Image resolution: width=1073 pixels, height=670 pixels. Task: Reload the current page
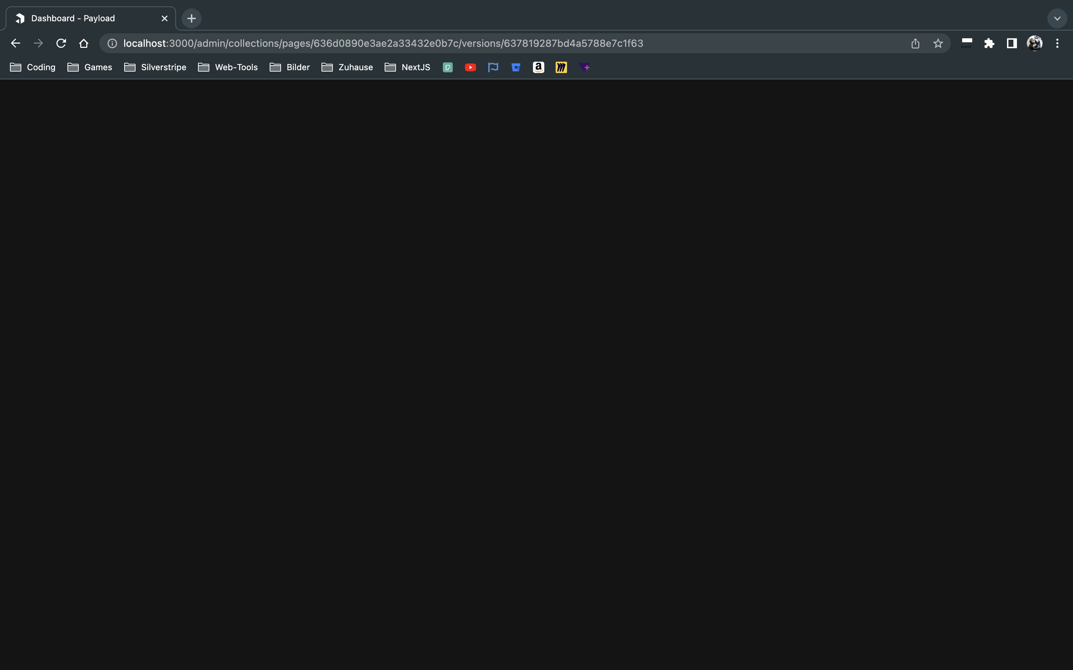(x=61, y=43)
